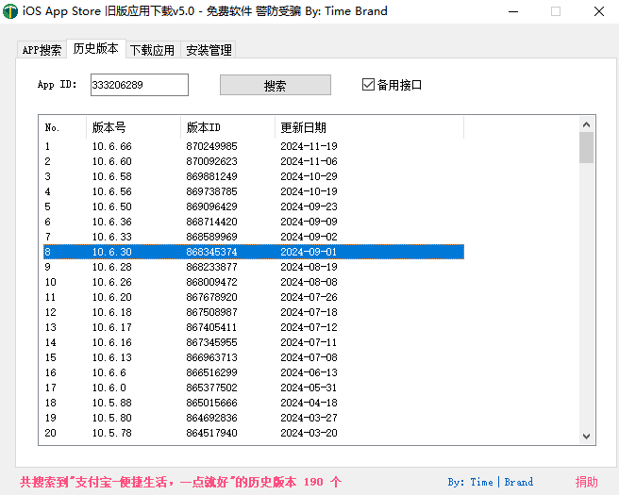
Task: Click version ID 870249985
Action: tap(211, 146)
